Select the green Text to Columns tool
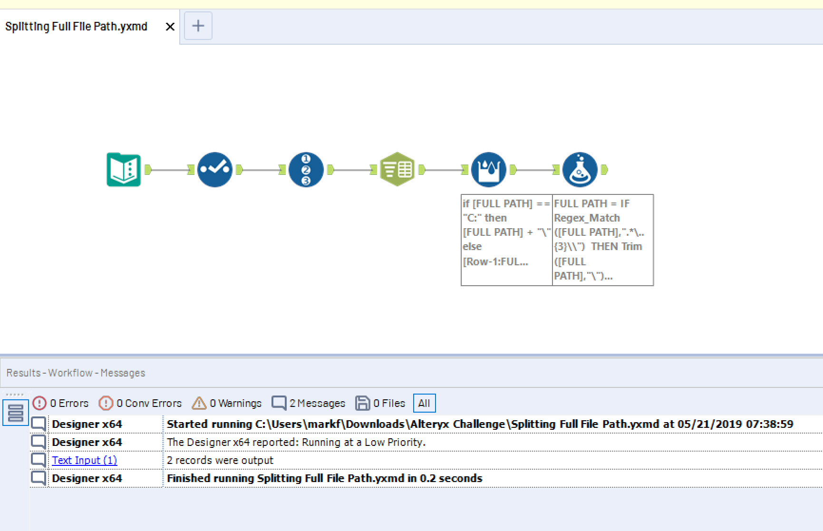Screen dimensions: 823x531 (x=397, y=169)
